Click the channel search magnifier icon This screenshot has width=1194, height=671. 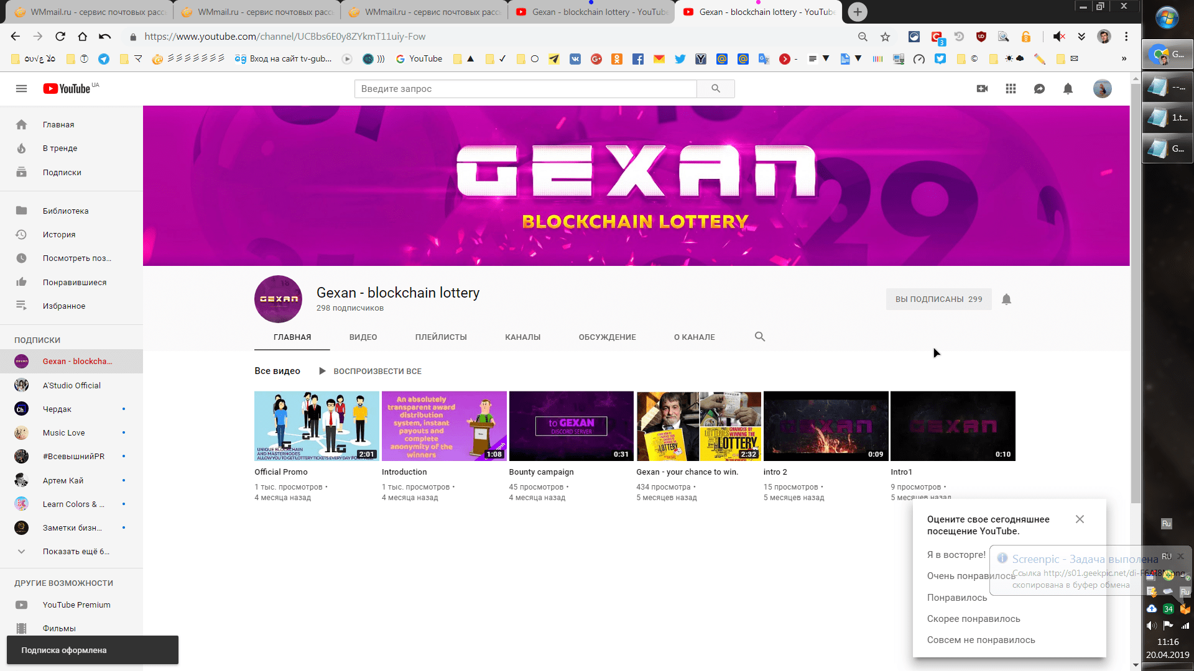(759, 337)
